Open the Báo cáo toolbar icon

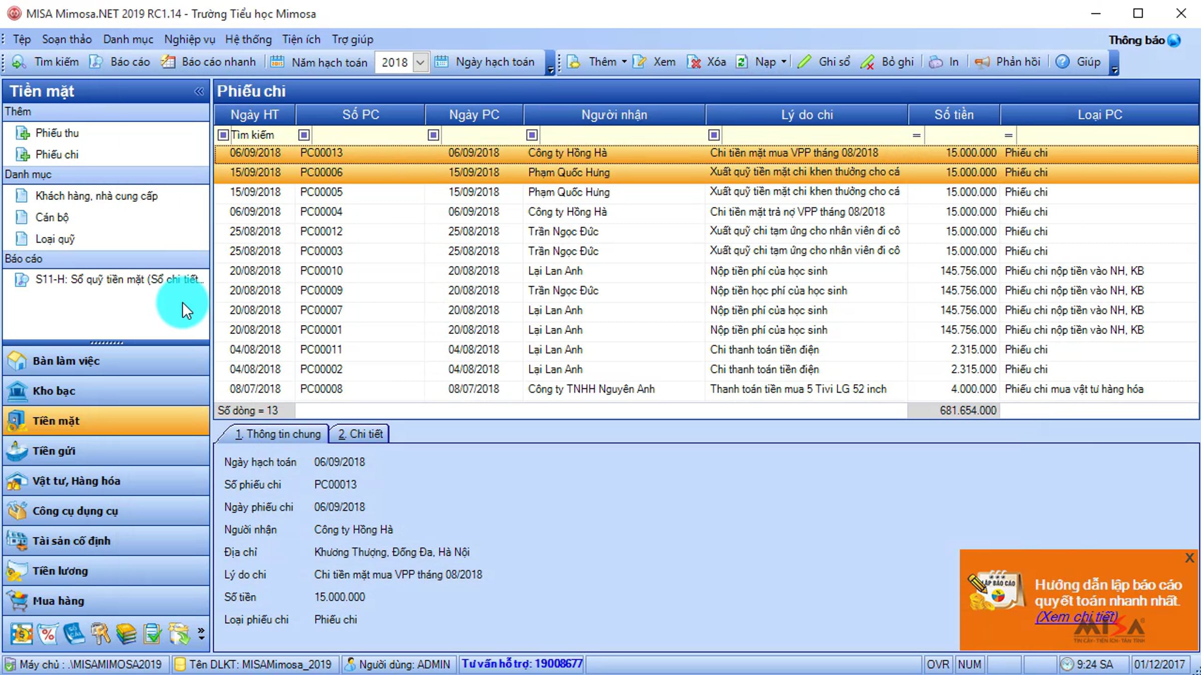[96, 62]
